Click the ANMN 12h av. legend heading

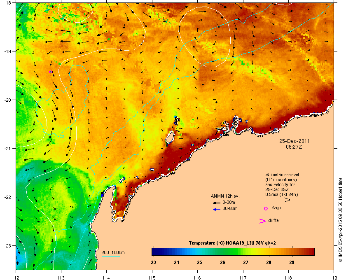point(225,196)
